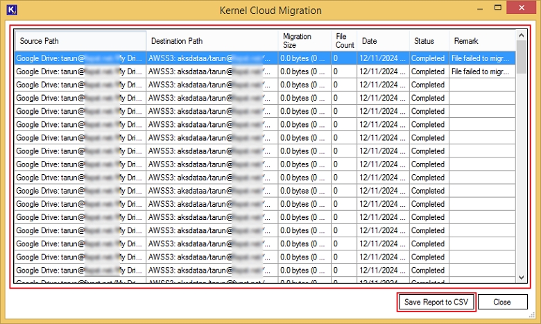
Task: Close window using the red X button
Action: [x=522, y=8]
